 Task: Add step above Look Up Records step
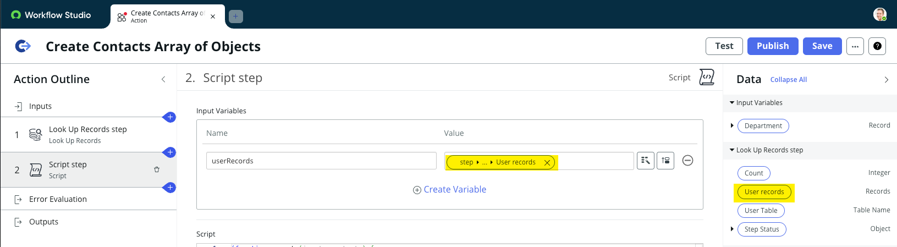(170, 117)
